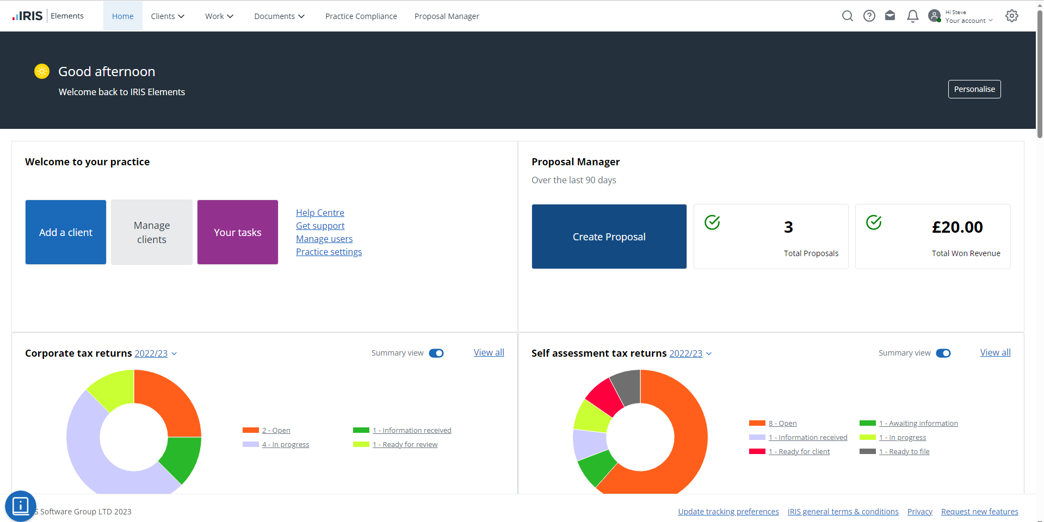Click the user avatar icon

tap(935, 16)
